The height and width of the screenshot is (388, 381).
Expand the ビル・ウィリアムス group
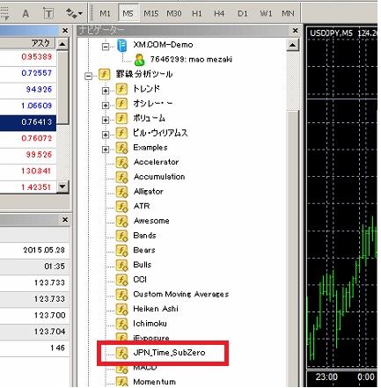tap(106, 135)
